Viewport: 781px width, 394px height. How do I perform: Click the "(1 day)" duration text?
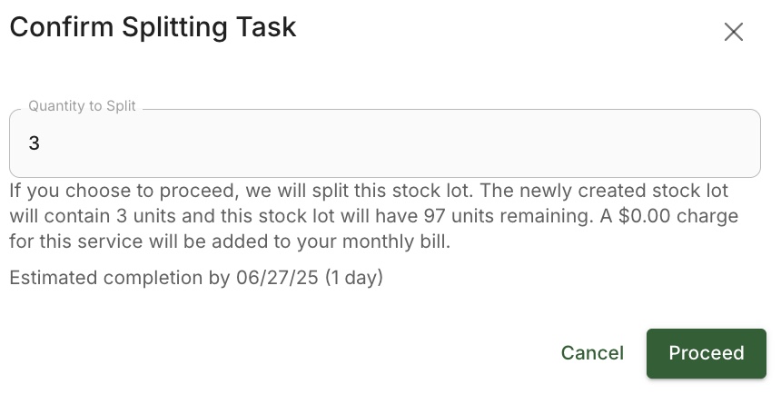coord(354,278)
